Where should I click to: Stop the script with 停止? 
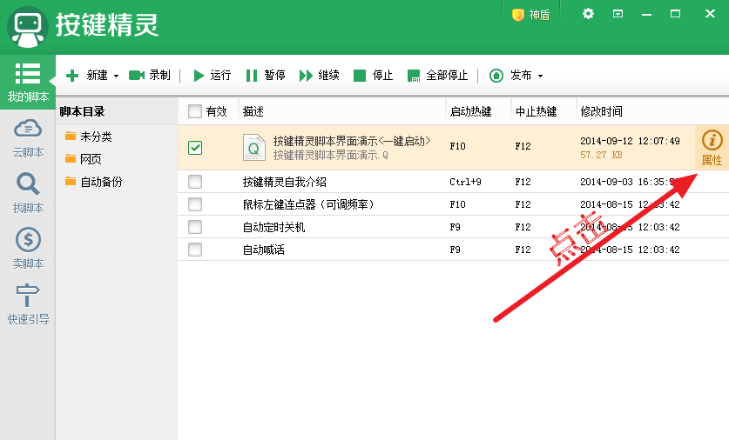click(x=373, y=75)
